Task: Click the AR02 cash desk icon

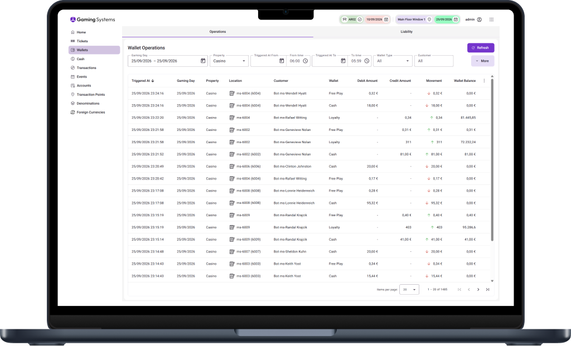Action: coord(345,20)
